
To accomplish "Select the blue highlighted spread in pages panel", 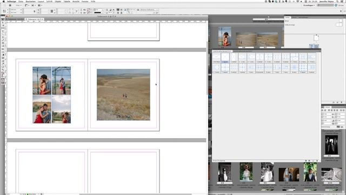I will (x=314, y=45).
